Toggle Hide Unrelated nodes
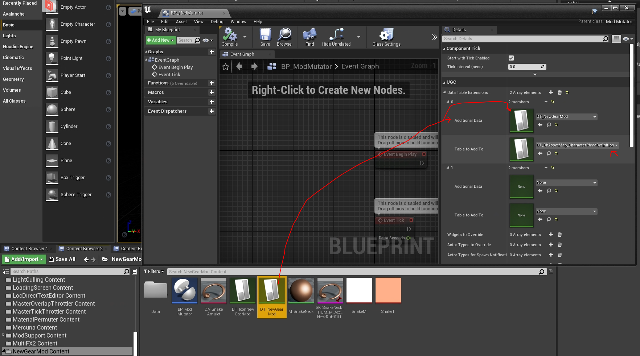This screenshot has width=640, height=356. (336, 37)
